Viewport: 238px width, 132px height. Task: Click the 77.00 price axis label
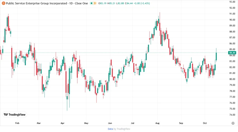(x=232, y=97)
